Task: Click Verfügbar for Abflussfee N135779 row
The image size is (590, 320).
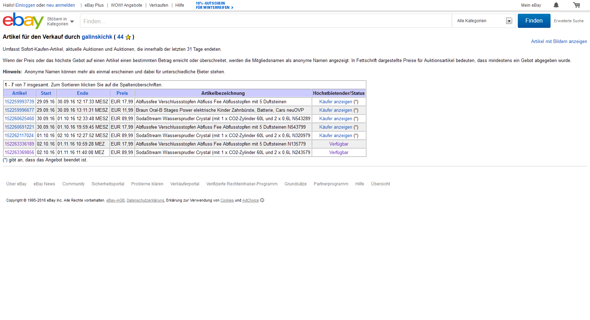Action: click(x=339, y=144)
